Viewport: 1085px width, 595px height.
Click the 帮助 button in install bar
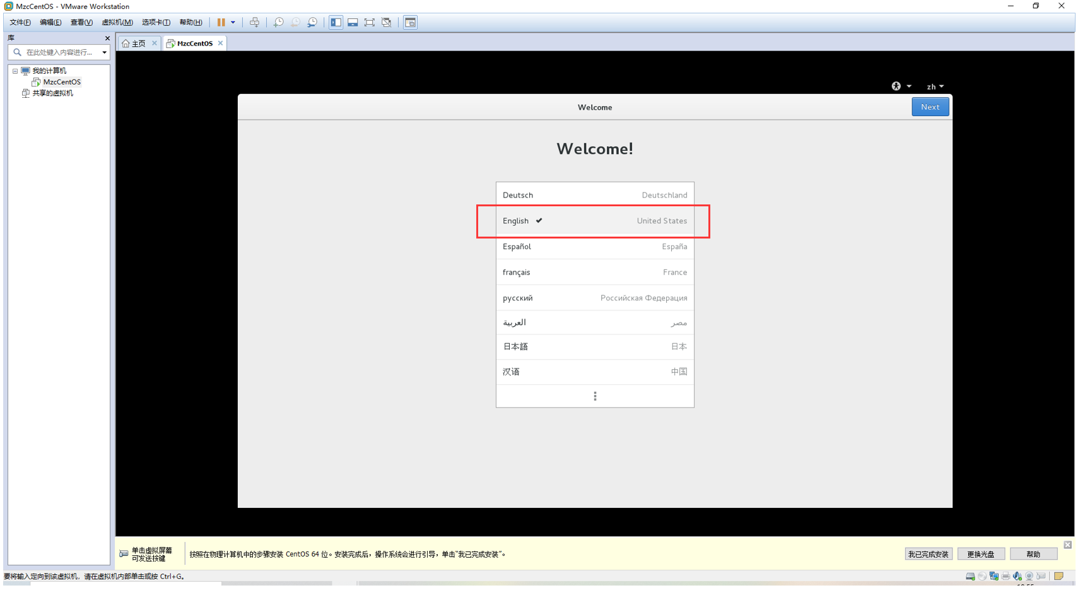point(1033,555)
